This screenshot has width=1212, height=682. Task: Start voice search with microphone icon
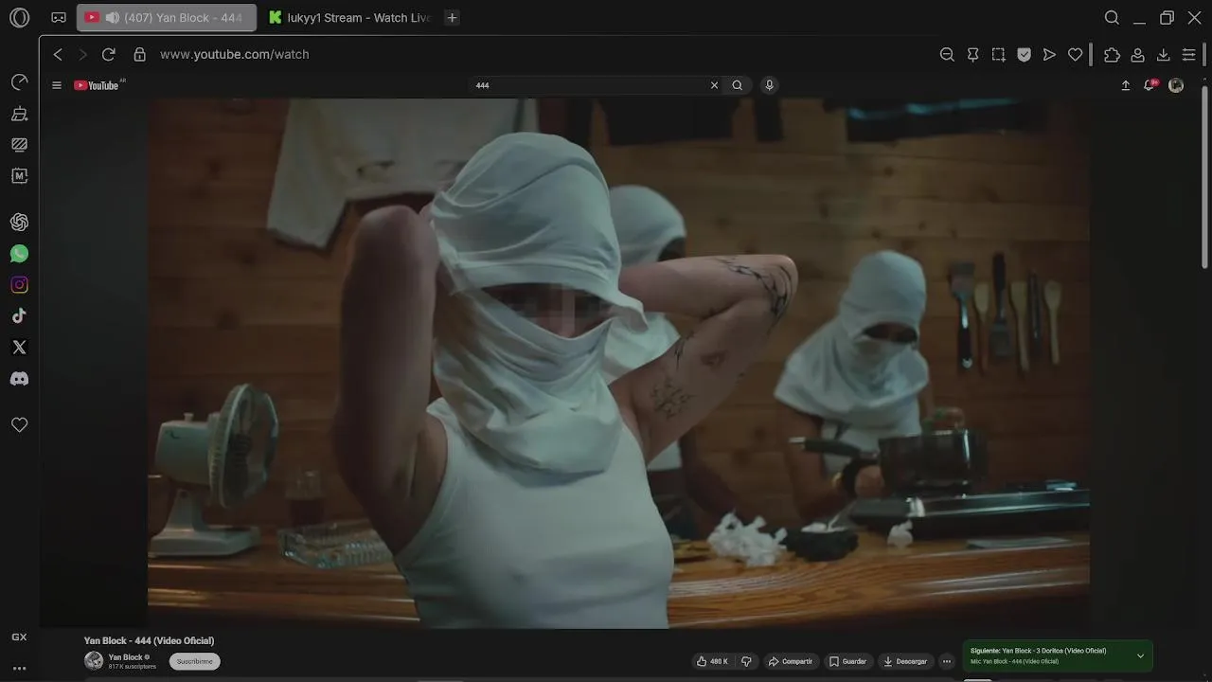click(x=769, y=85)
